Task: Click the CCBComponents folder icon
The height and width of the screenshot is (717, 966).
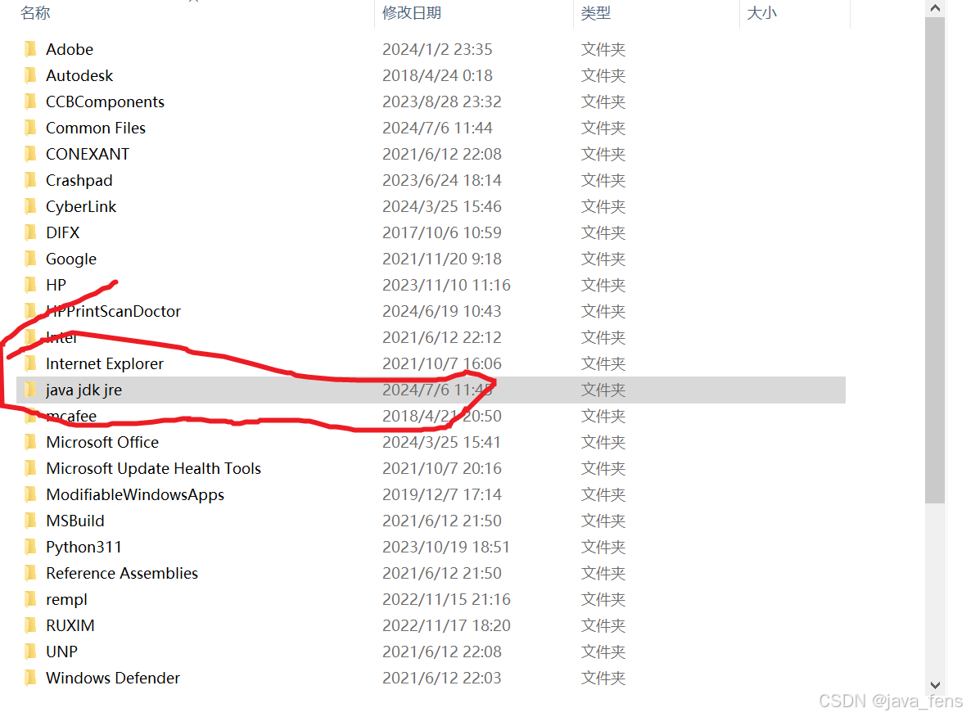Action: [x=30, y=101]
